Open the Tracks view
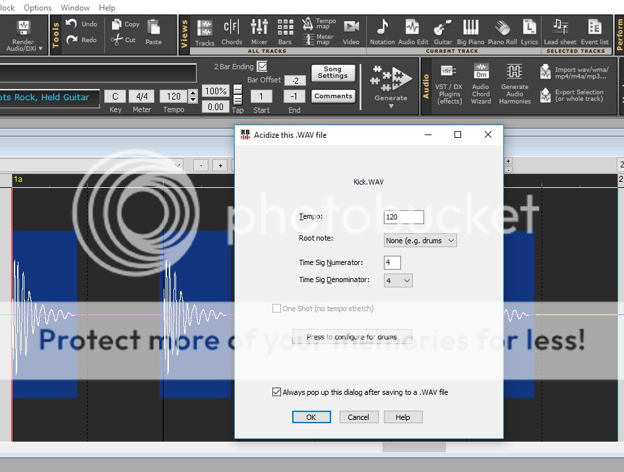This screenshot has width=624, height=472. [204, 33]
